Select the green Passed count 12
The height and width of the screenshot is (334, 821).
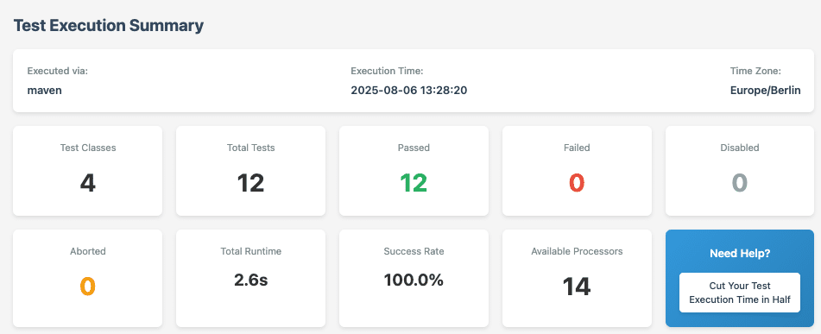click(x=414, y=183)
